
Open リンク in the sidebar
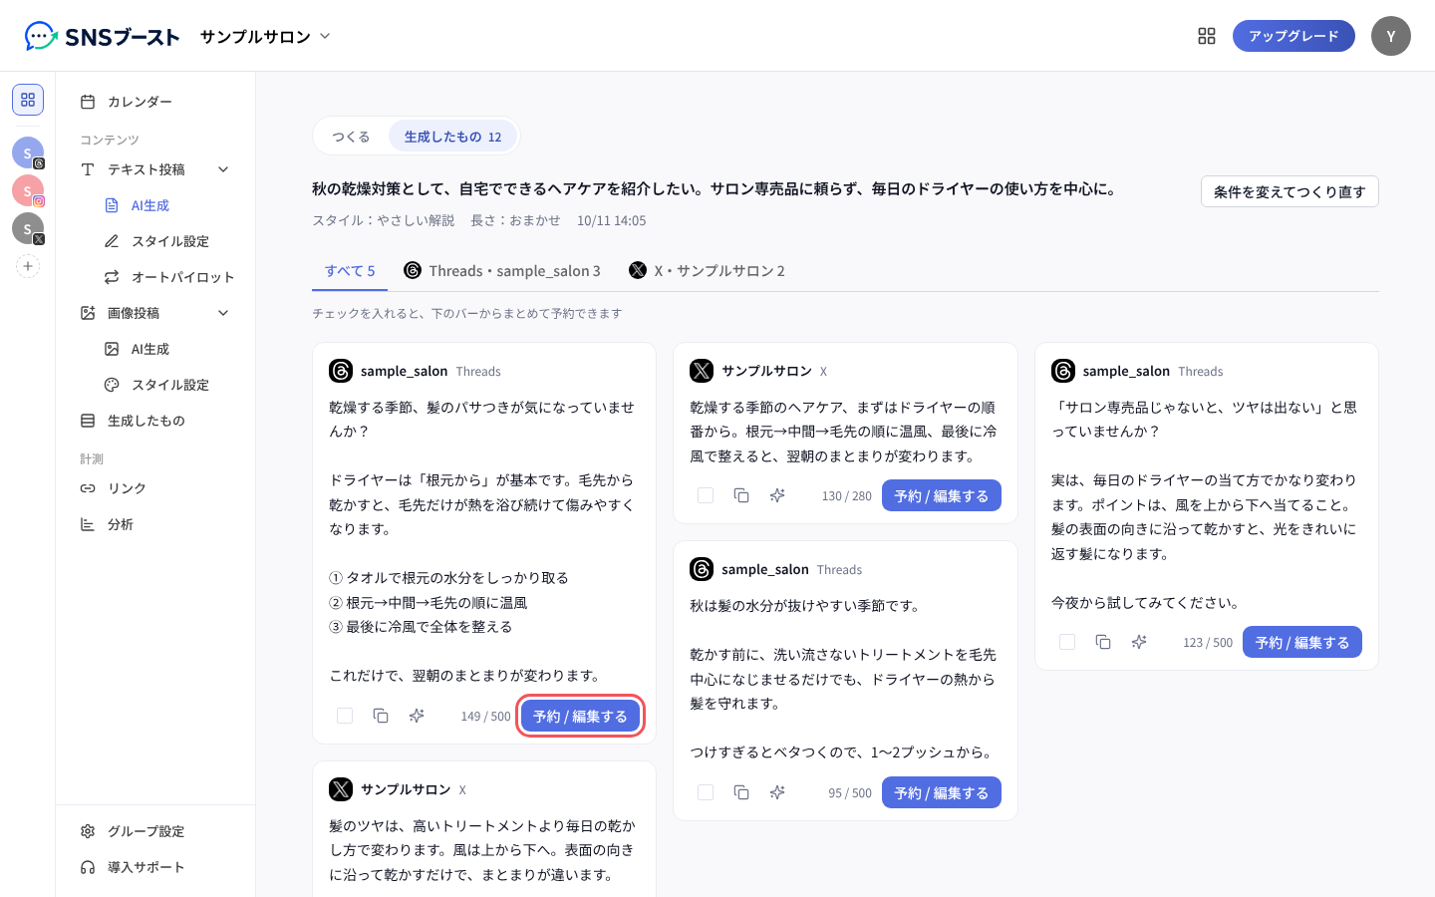(x=155, y=488)
